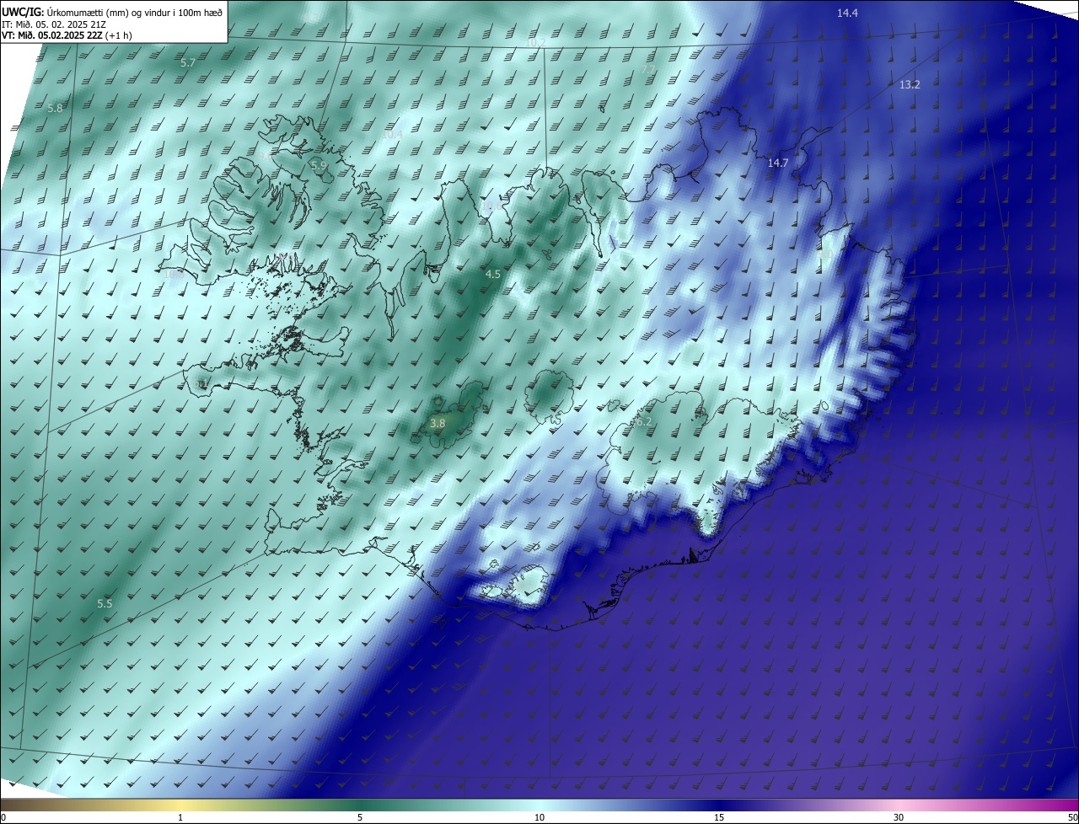
Task: Click the 14.4 value label on the map
Action: pyautogui.click(x=847, y=13)
